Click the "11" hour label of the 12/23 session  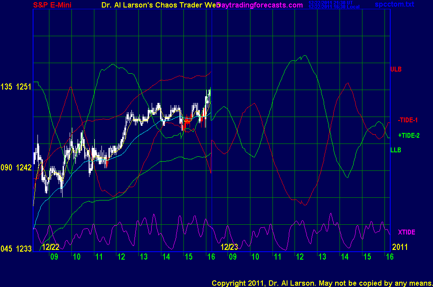[x=277, y=257]
